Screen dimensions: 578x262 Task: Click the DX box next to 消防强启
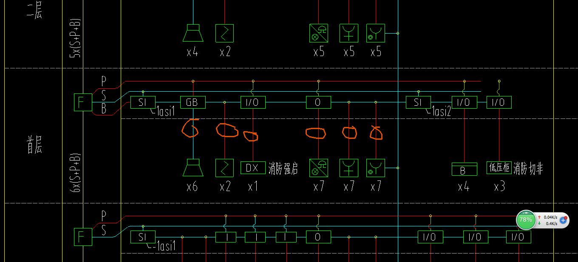pos(252,168)
